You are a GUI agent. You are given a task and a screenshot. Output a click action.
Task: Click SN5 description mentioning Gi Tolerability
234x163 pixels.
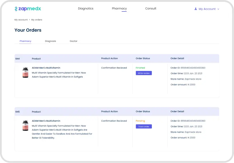62,132
